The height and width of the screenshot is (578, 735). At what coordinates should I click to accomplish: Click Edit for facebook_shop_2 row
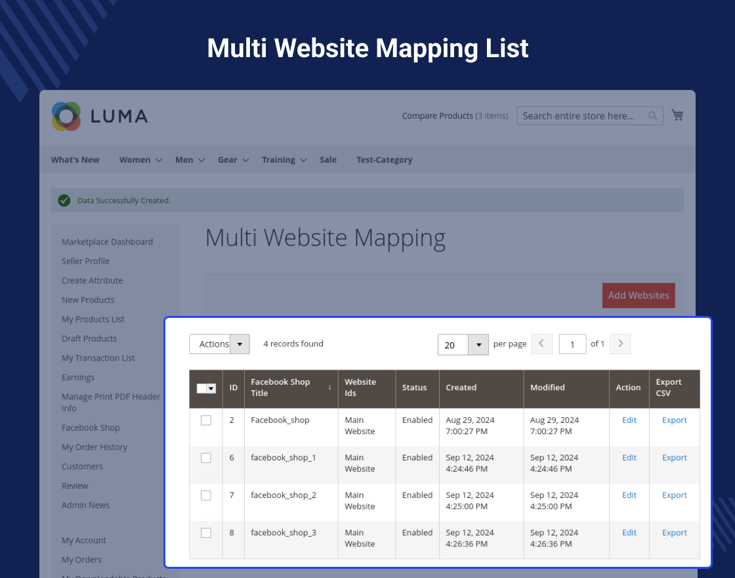[629, 495]
